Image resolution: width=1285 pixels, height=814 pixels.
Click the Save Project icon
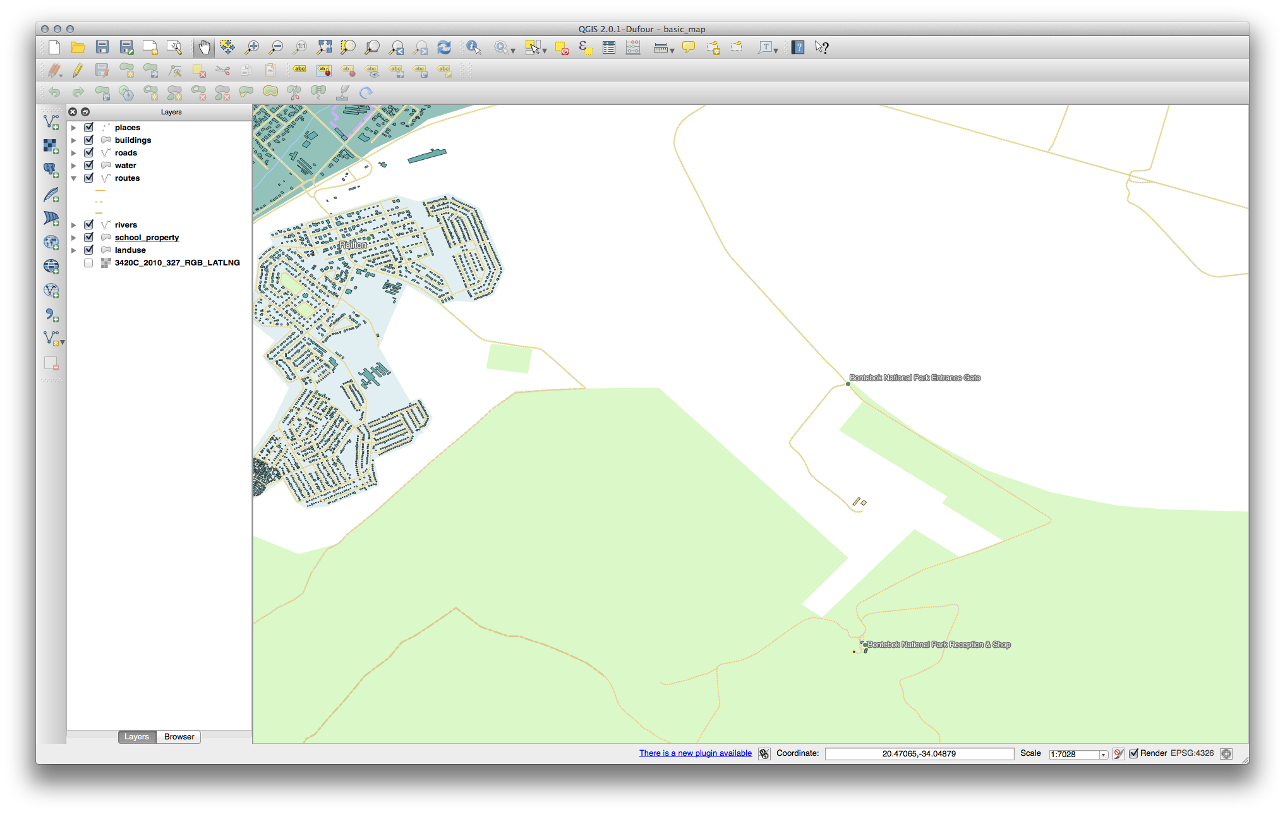pyautogui.click(x=102, y=47)
